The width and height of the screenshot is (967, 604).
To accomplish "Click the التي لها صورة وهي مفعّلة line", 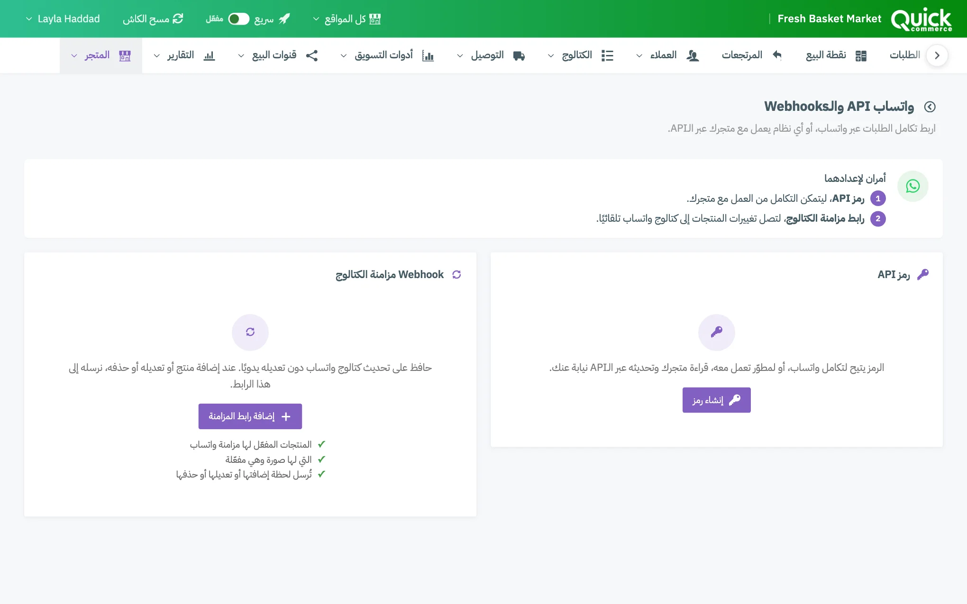I will click(268, 460).
